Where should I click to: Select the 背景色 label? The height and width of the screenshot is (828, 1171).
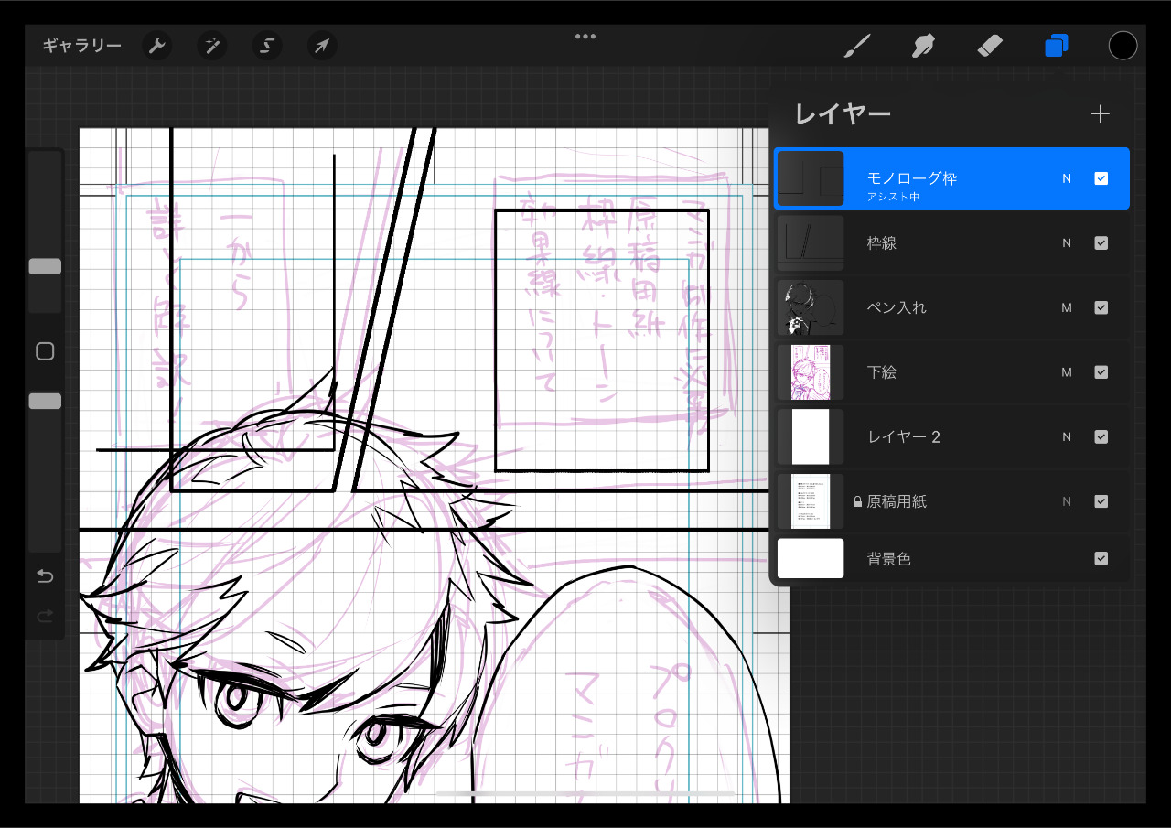tap(889, 558)
